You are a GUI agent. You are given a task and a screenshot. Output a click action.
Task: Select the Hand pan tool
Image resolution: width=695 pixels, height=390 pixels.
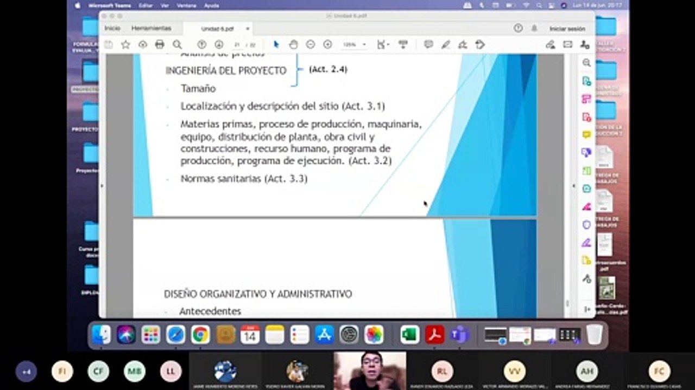point(293,45)
